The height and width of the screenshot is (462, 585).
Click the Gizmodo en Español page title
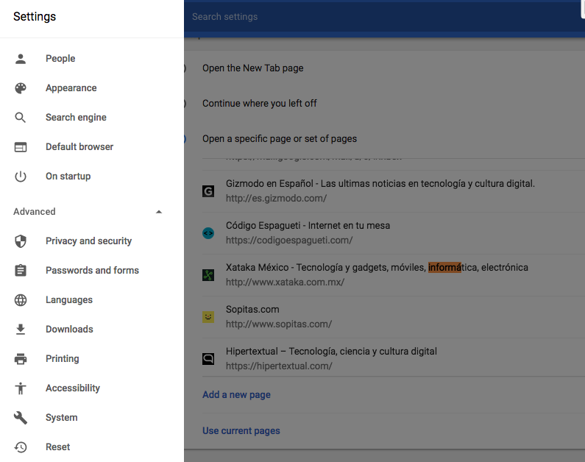pyautogui.click(x=380, y=184)
